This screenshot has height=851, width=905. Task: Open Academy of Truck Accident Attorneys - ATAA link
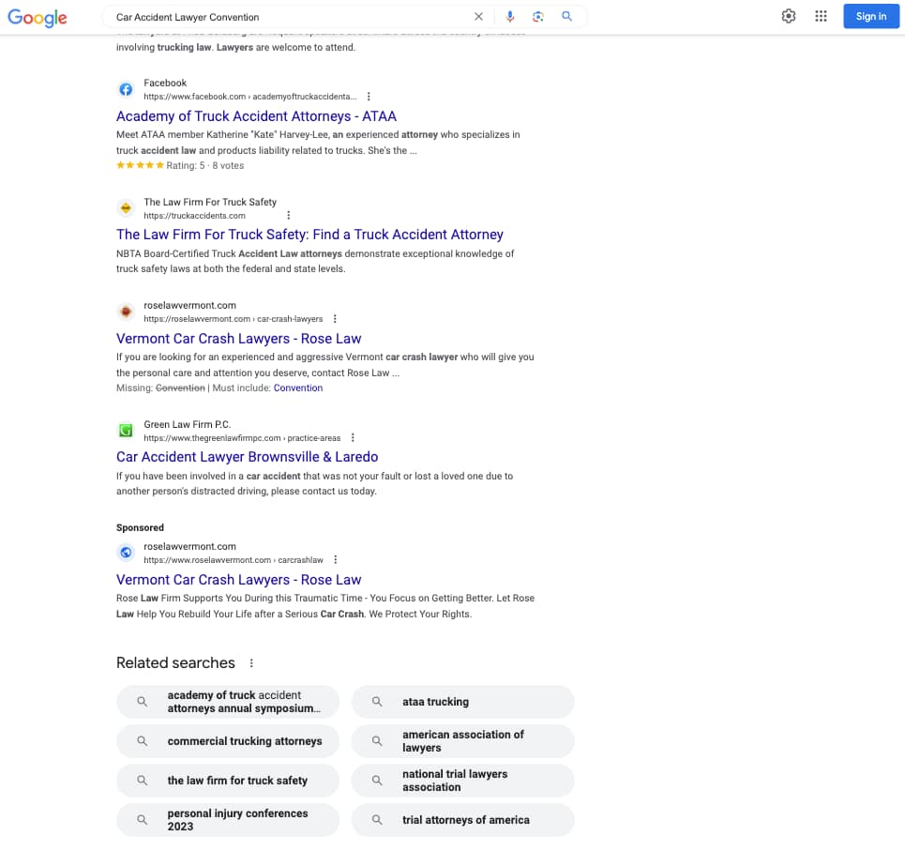pos(256,116)
